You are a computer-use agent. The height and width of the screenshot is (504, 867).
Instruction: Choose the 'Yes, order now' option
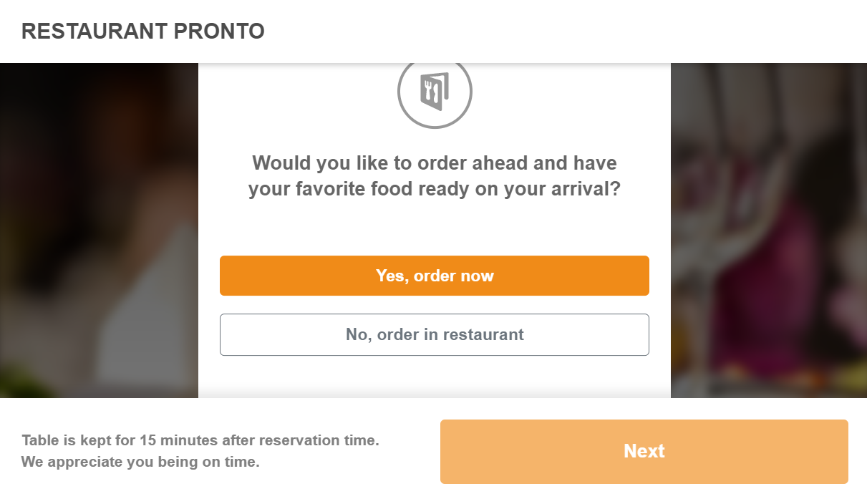click(x=435, y=275)
